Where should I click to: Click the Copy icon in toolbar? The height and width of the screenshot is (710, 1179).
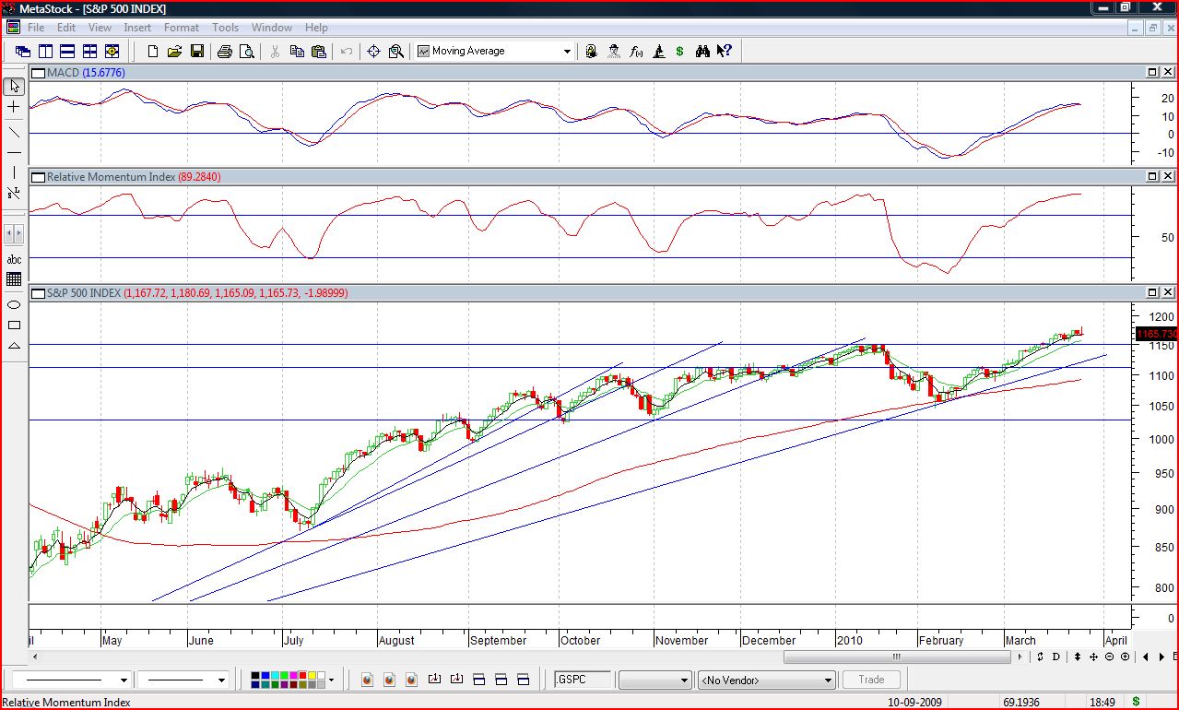[297, 52]
